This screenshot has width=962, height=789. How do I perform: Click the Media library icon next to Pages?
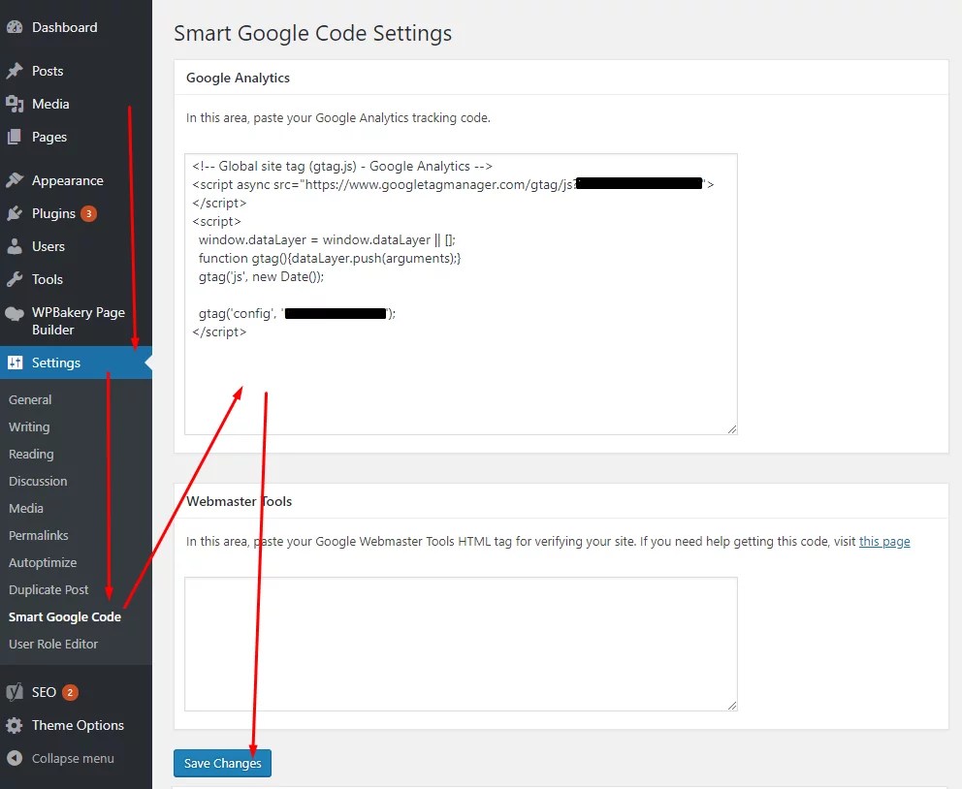(15, 104)
